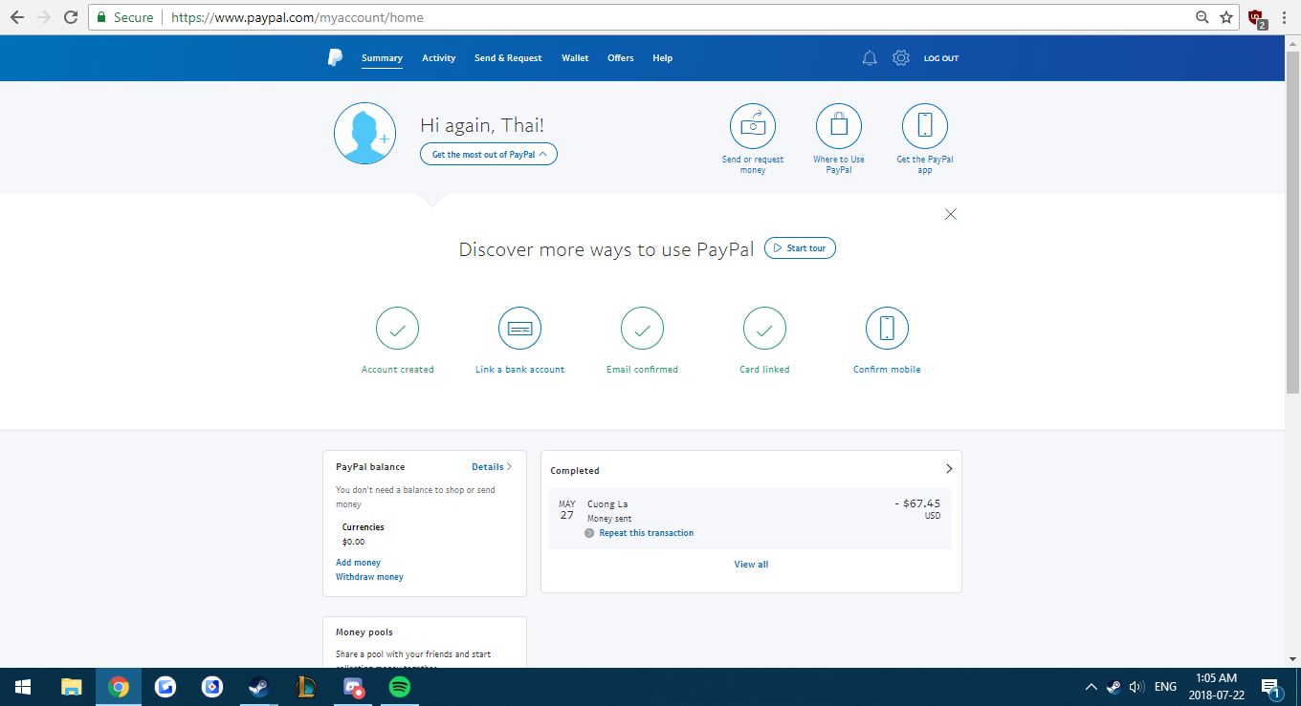Click the Account created checkmark icon
This screenshot has width=1301, height=706.
pos(397,329)
